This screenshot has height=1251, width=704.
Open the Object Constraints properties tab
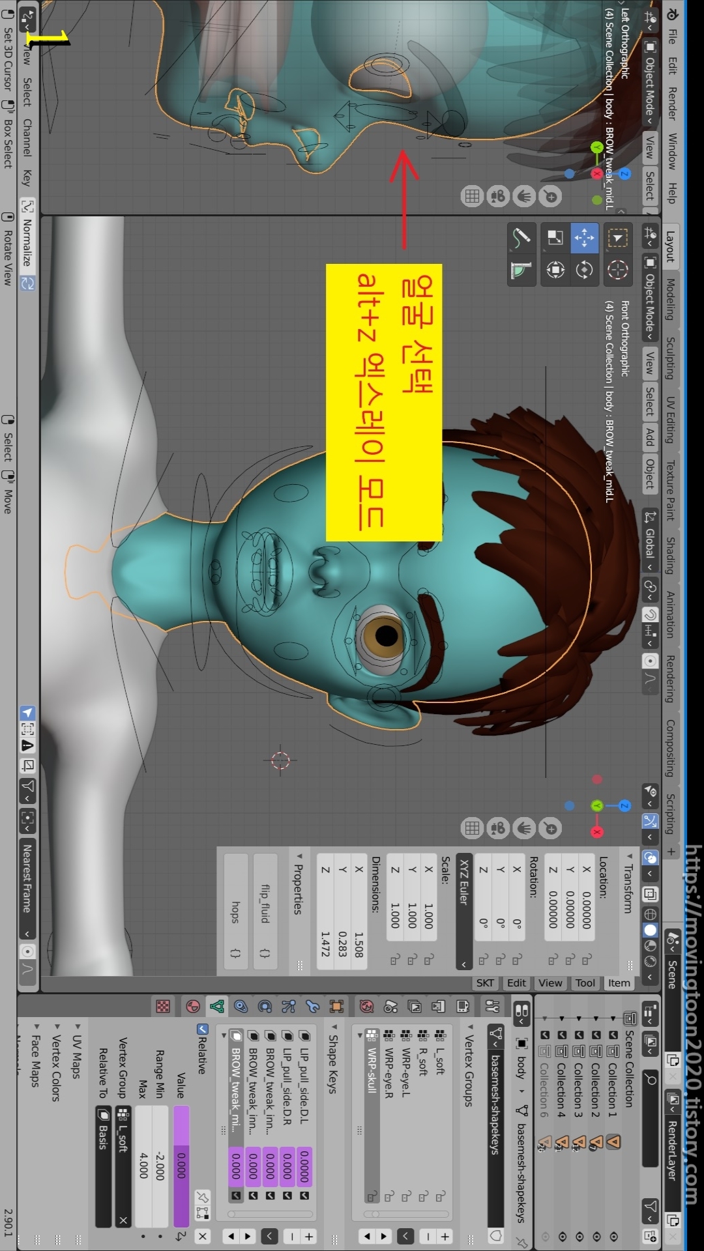point(241,1007)
